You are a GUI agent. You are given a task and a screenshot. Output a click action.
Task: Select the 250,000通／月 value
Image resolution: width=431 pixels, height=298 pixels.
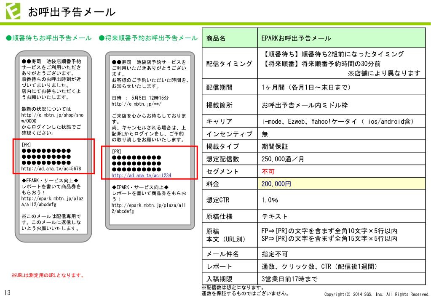pos(283,159)
